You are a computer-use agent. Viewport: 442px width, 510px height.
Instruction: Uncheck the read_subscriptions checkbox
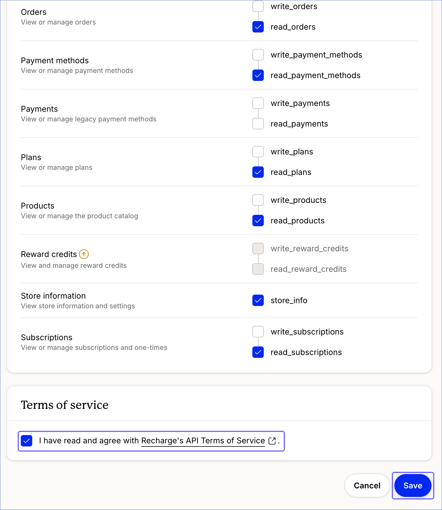pos(258,352)
